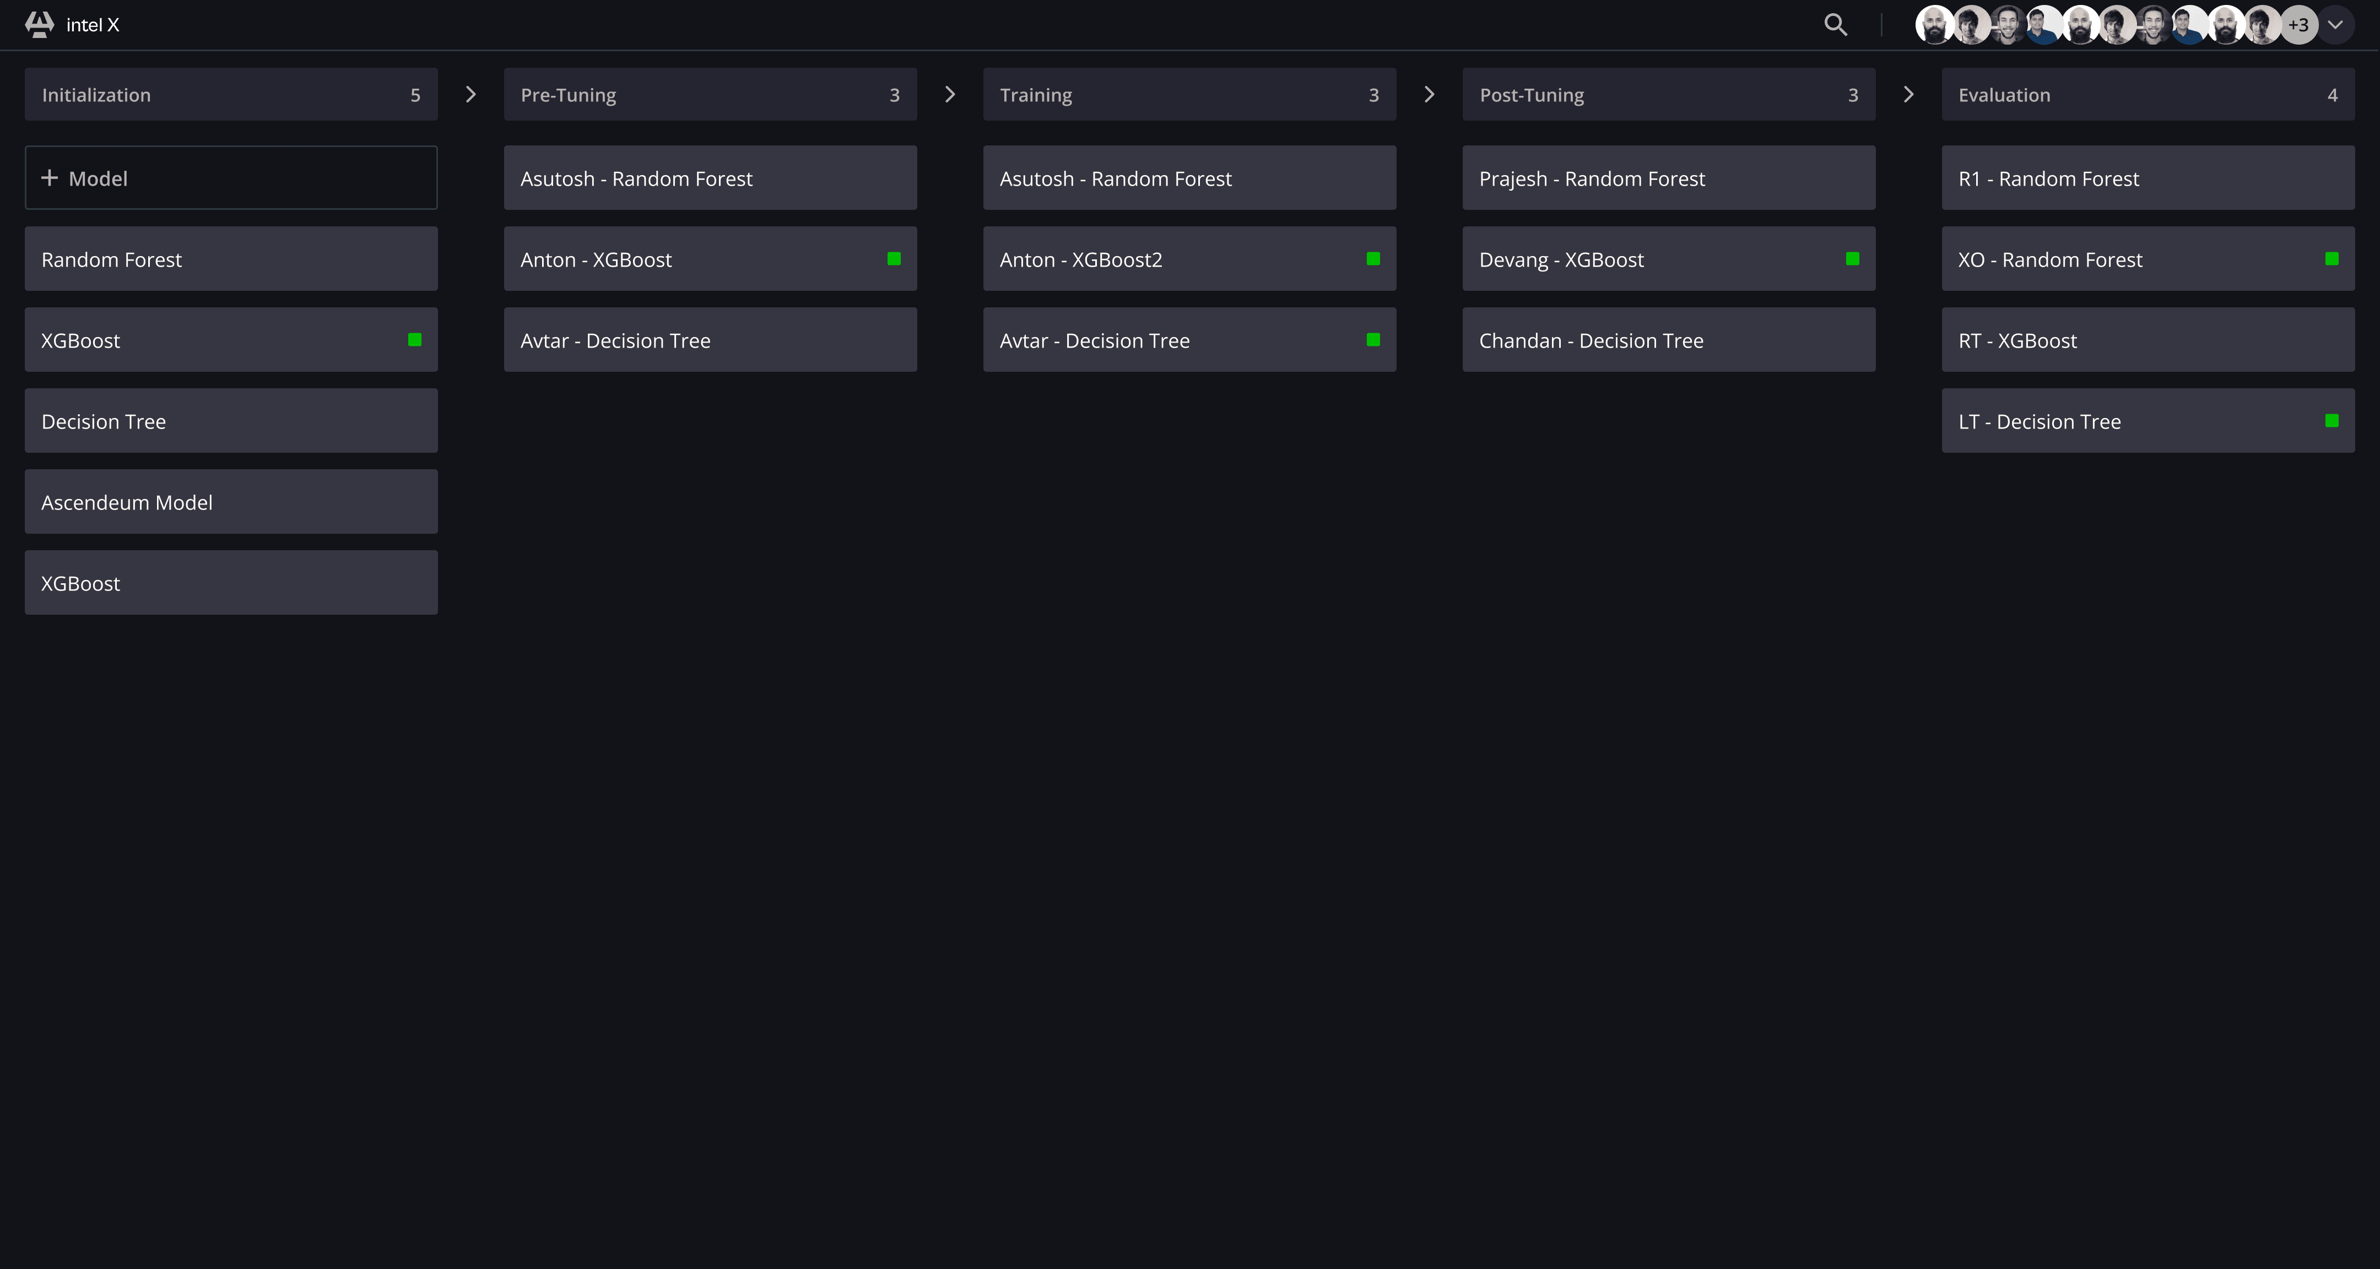This screenshot has height=1269, width=2380.
Task: Click chevron before the Evaluation column
Action: [x=1908, y=94]
